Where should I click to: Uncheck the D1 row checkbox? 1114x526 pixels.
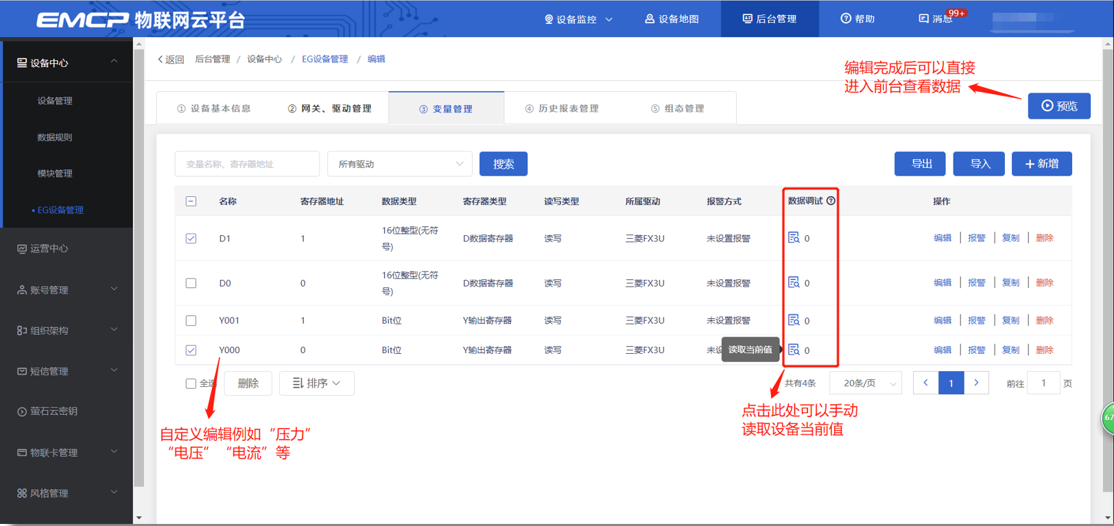191,239
